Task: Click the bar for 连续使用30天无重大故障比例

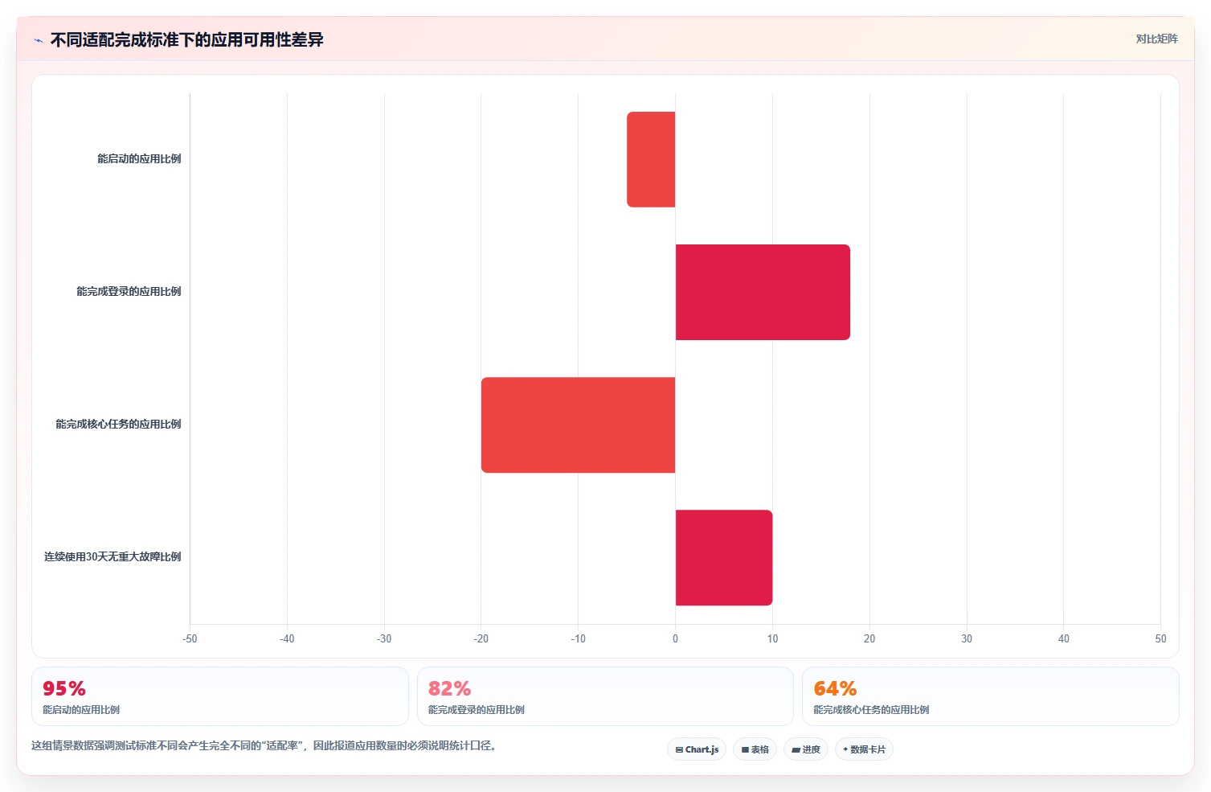Action: [724, 557]
